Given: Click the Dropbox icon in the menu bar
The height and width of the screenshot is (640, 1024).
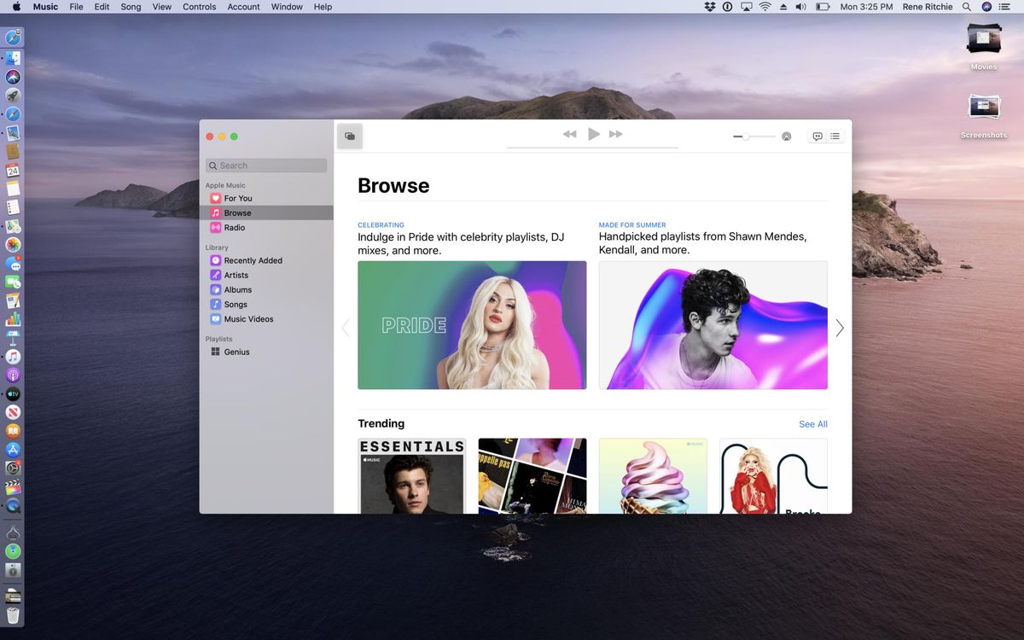Looking at the screenshot, I should point(709,6).
